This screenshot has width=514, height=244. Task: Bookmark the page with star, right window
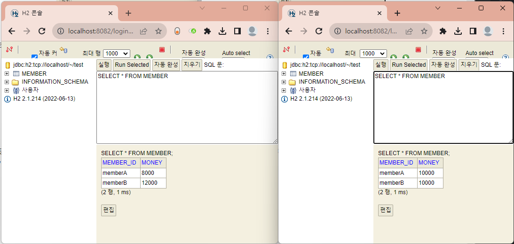pos(424,31)
